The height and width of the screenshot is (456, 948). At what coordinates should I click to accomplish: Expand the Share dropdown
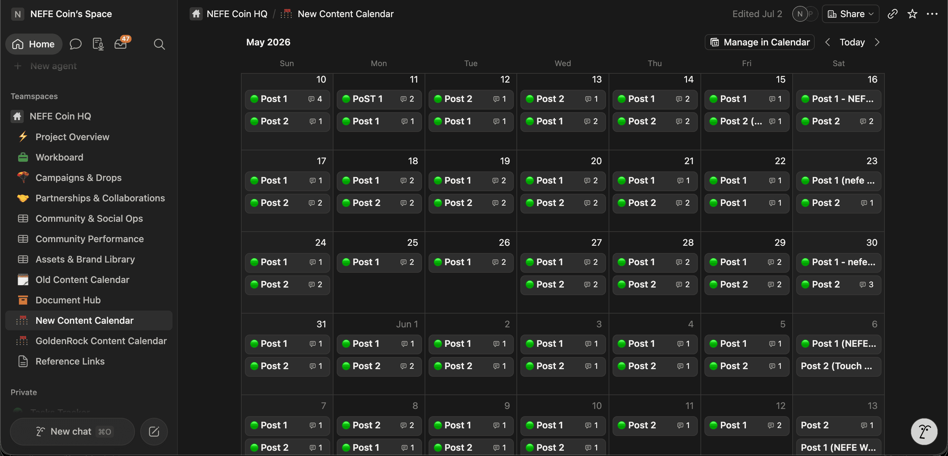(851, 14)
